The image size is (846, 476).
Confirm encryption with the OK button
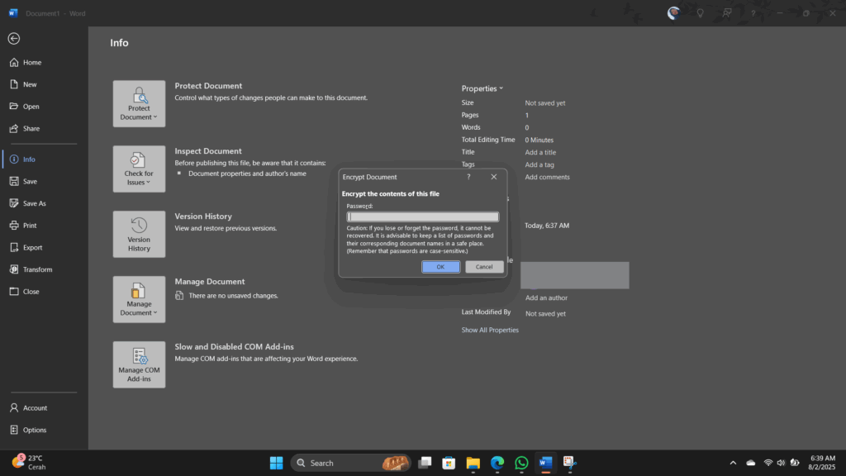(441, 267)
